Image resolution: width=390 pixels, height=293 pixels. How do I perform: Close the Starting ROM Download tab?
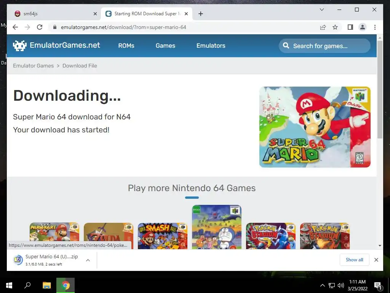(186, 14)
